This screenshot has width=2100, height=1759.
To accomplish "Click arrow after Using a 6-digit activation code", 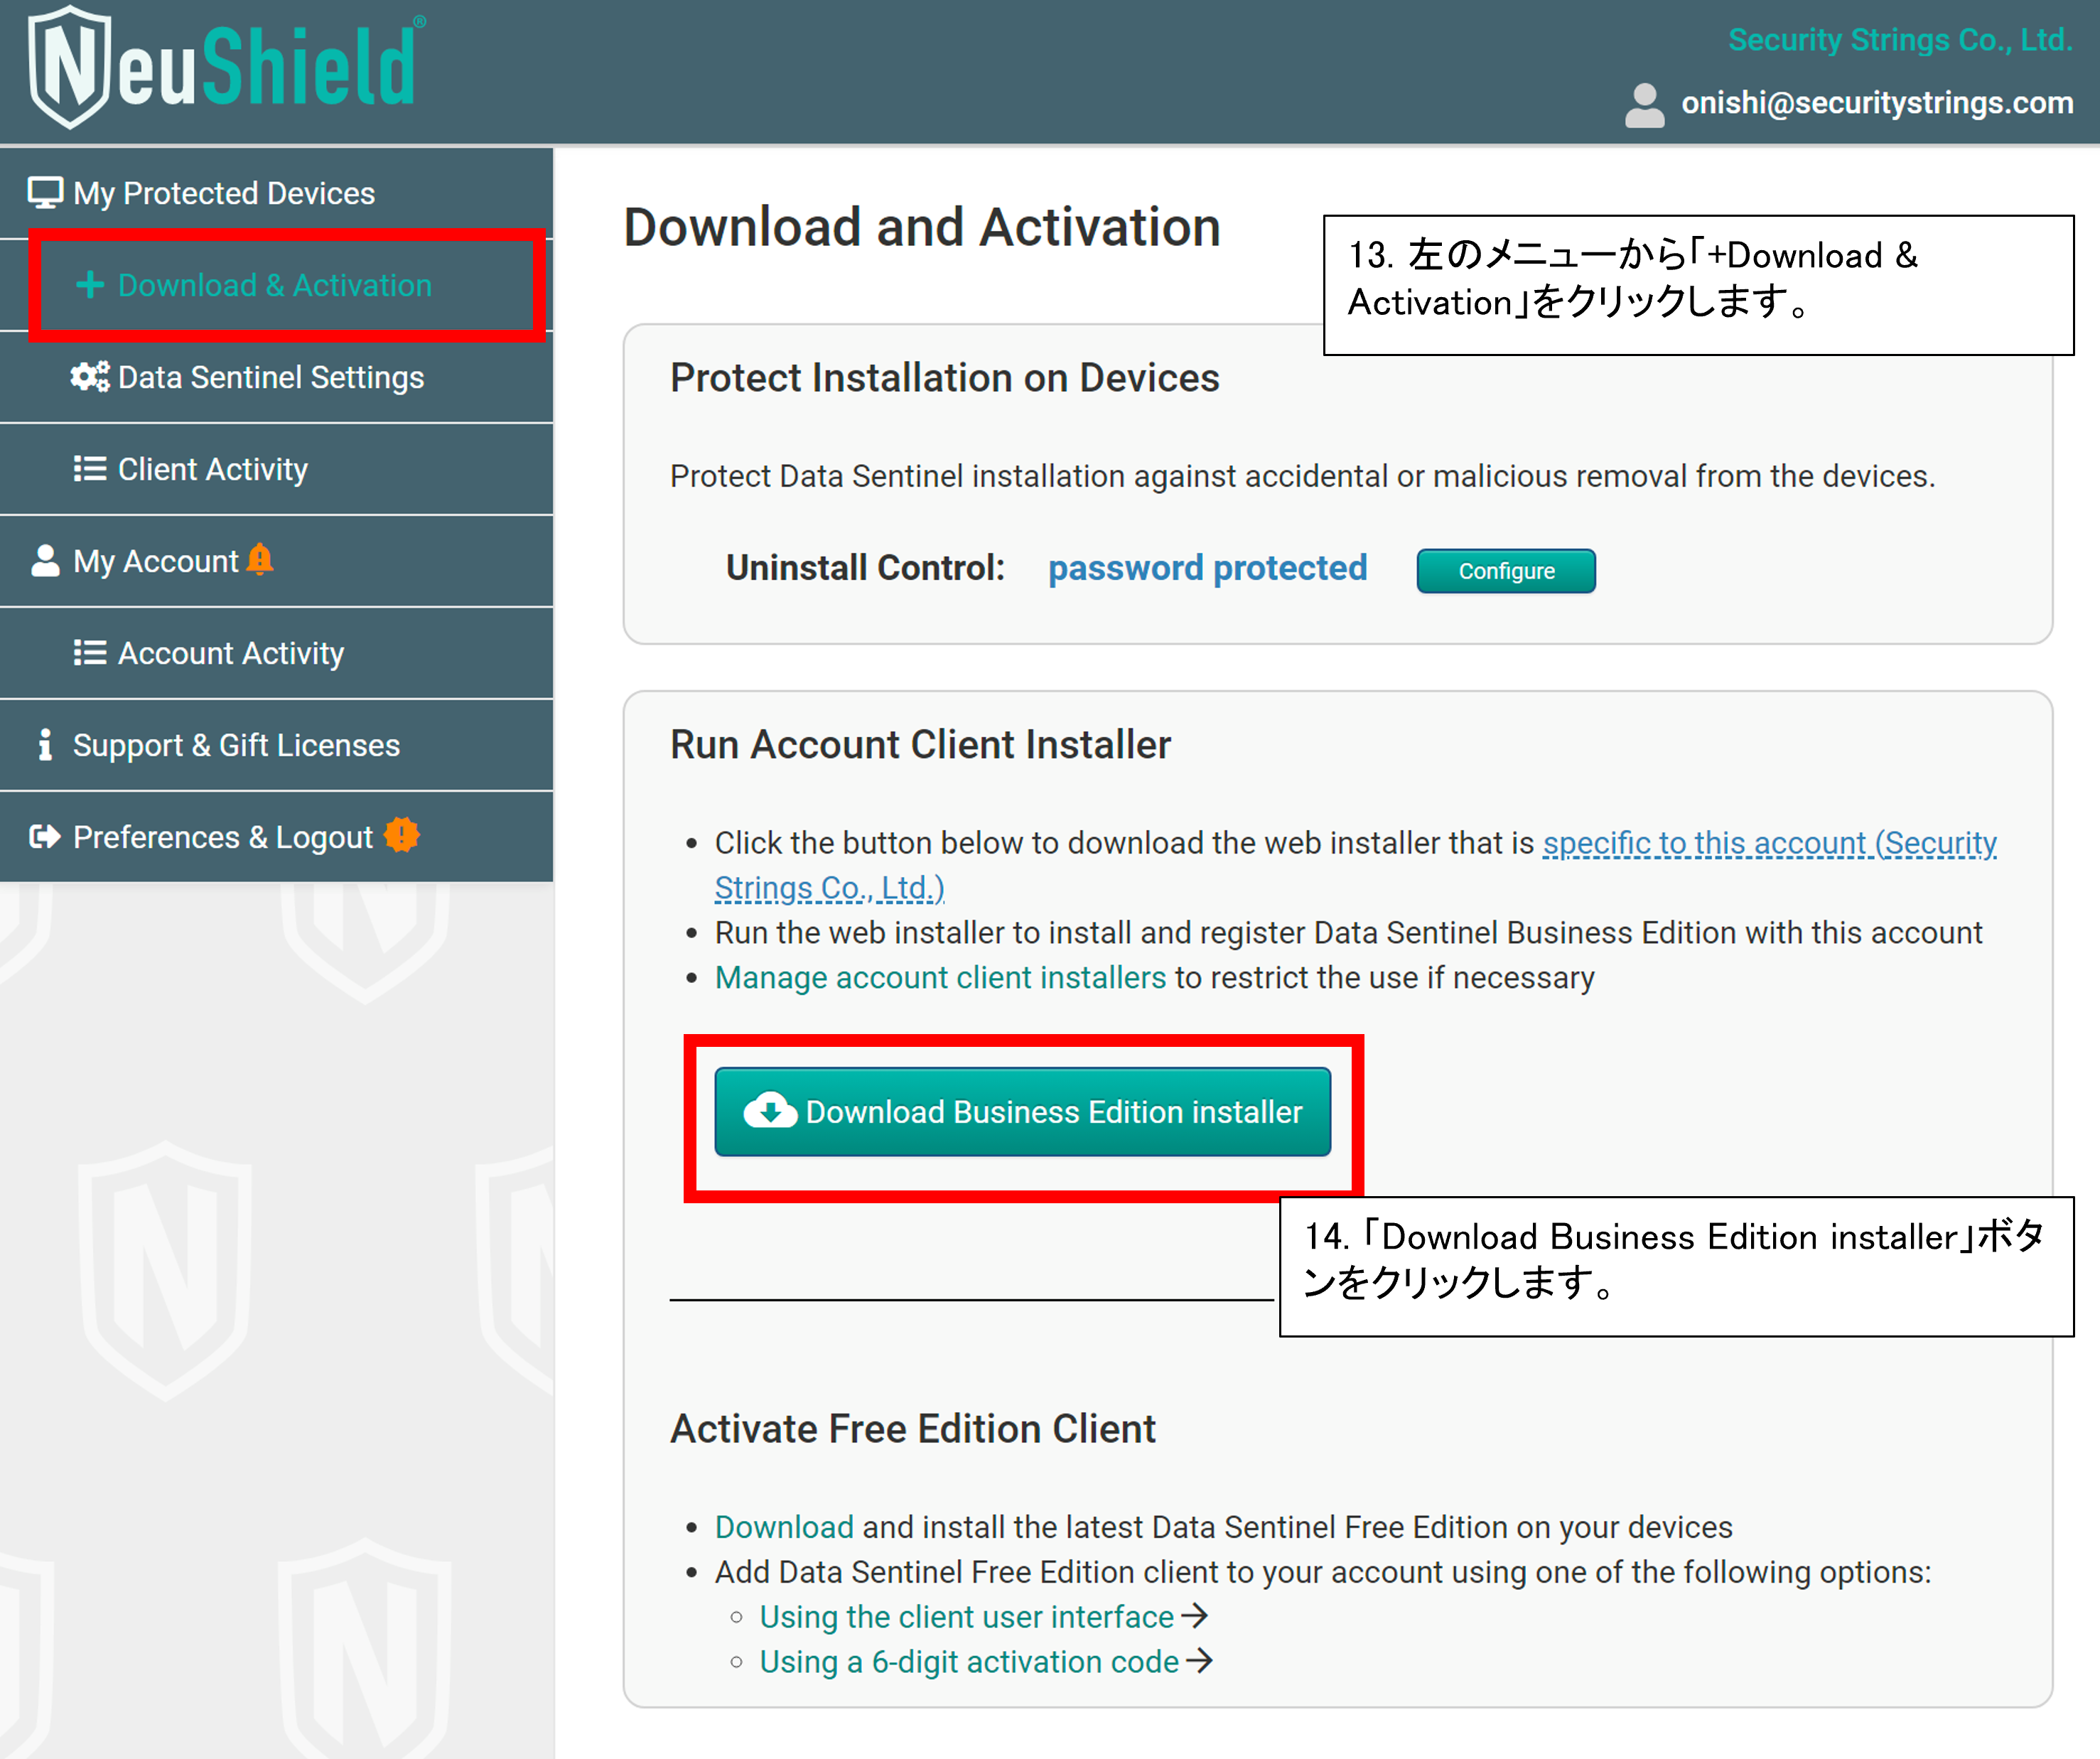I will (1199, 1662).
